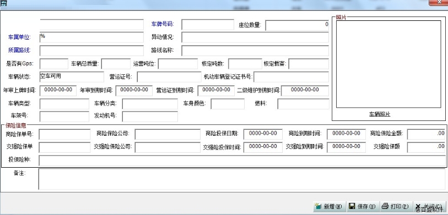Click the window icon in title bar
Viewport: 448px width, 215px height.
click(4, 3)
